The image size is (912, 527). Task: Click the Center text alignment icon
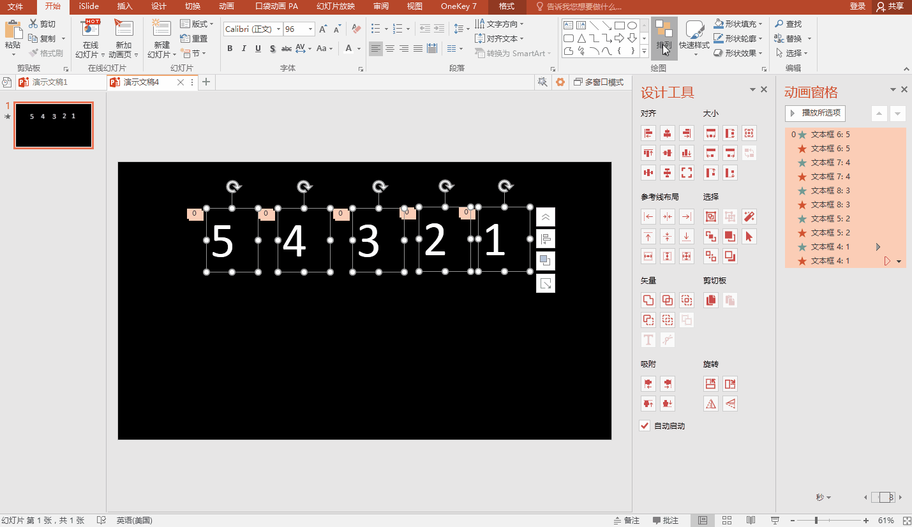[x=389, y=48]
